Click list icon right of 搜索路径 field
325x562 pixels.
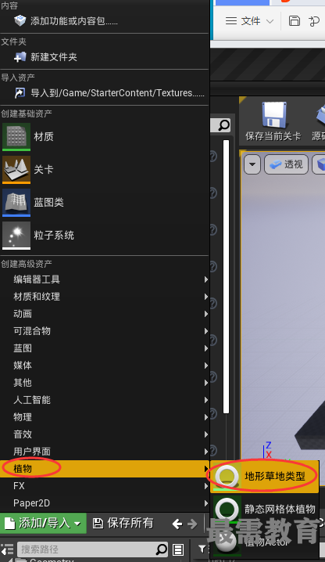pyautogui.click(x=178, y=549)
